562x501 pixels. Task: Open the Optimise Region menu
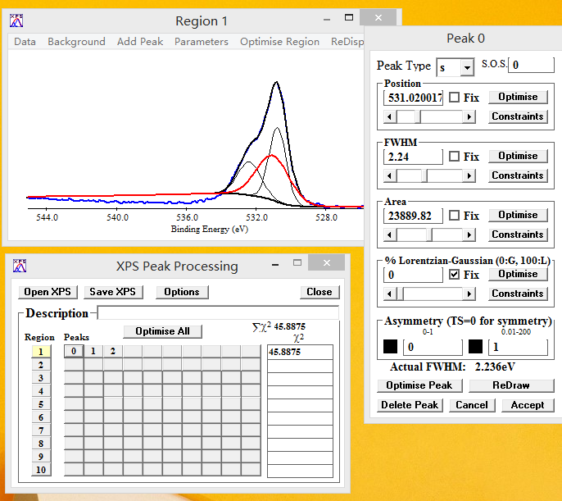279,42
